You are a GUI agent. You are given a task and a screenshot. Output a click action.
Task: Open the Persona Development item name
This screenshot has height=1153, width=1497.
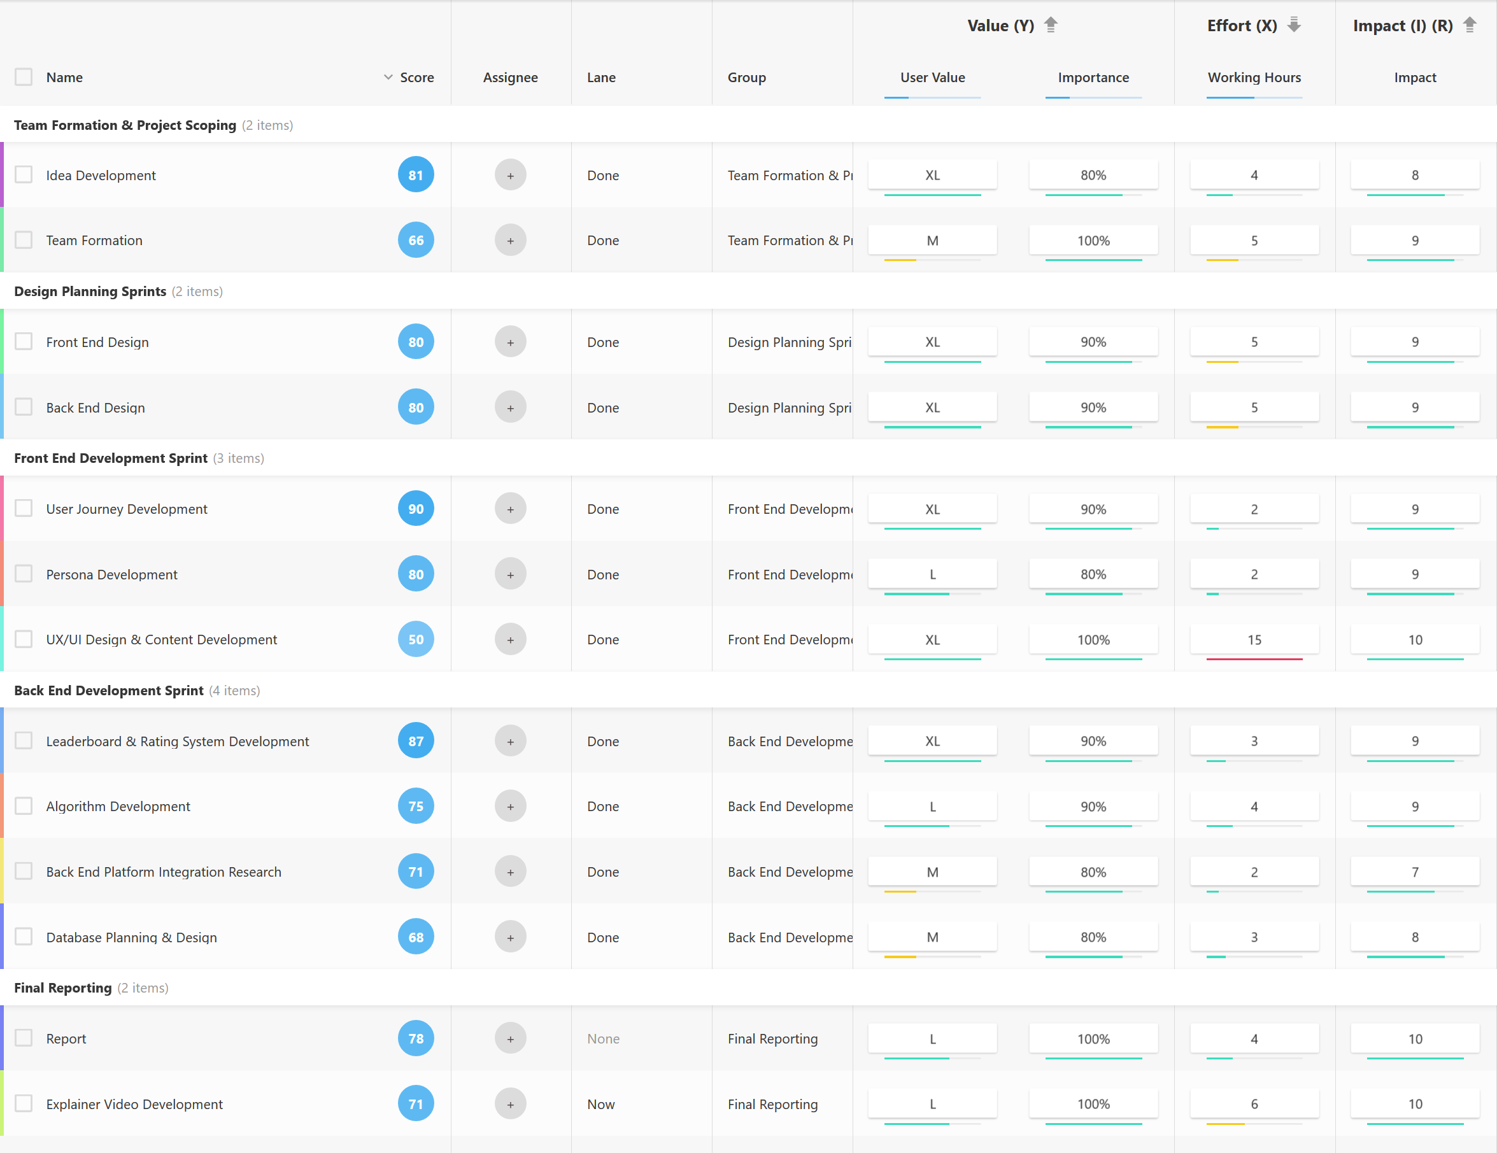(x=111, y=574)
